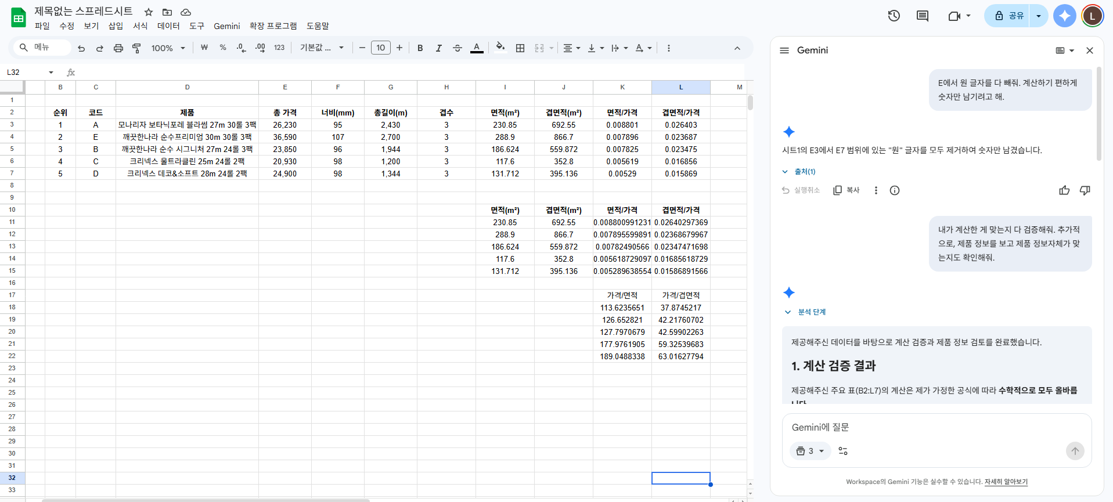The image size is (1113, 502).
Task: Expand the 출처(1) sources section
Action: point(799,172)
